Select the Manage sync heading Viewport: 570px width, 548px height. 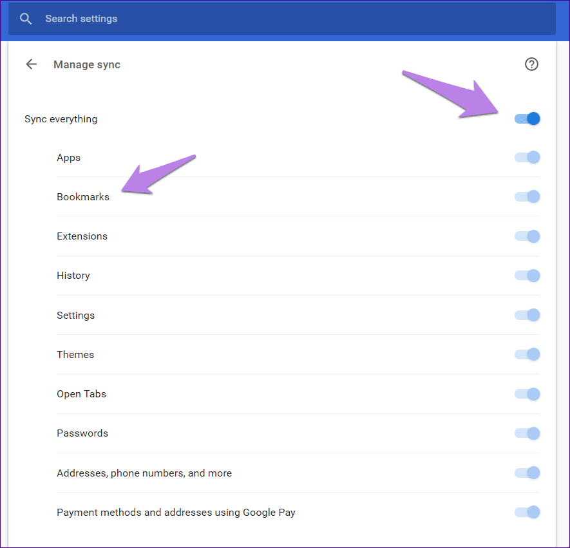pyautogui.click(x=86, y=64)
